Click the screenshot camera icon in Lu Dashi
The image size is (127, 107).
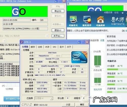coord(123,31)
